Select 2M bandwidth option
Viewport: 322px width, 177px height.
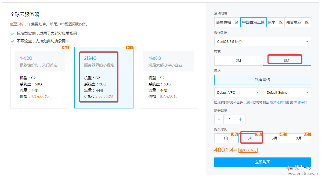238,61
